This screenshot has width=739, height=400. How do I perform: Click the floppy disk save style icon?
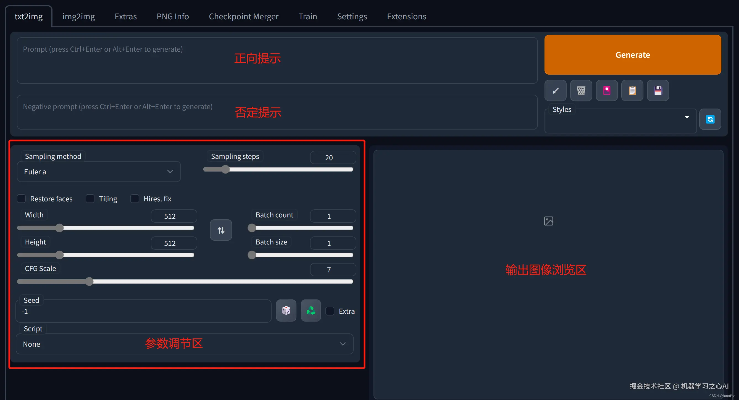[x=658, y=91]
